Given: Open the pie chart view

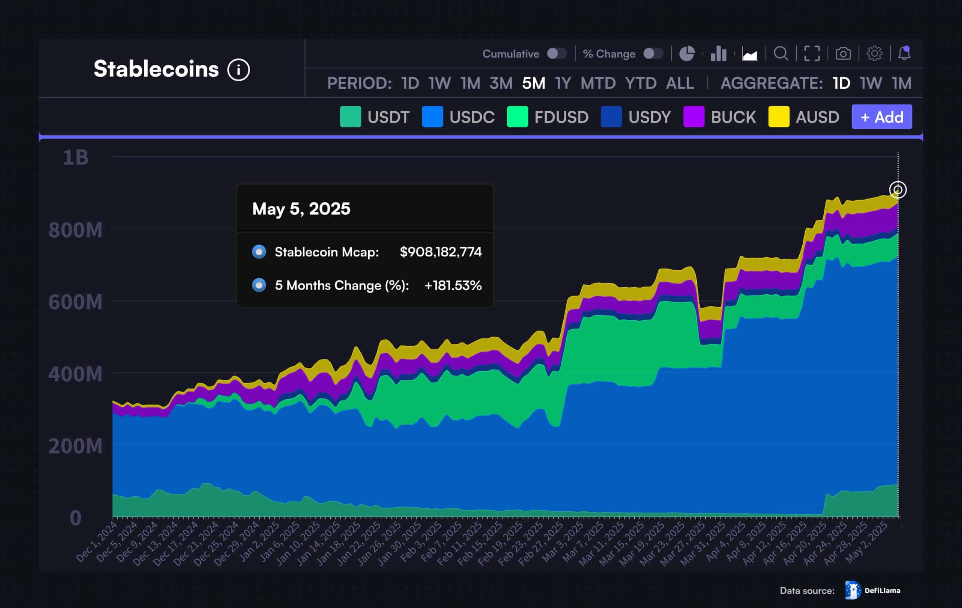Looking at the screenshot, I should [x=688, y=53].
